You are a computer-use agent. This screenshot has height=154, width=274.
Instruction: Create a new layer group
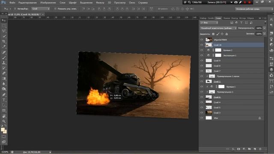(249, 149)
